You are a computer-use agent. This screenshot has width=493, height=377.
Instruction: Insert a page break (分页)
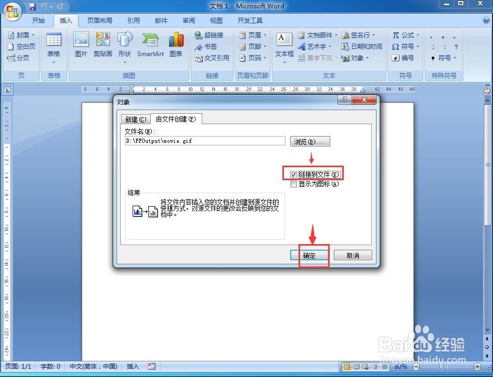pos(18,58)
